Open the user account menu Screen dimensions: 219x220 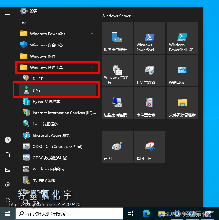pyautogui.click(x=8, y=140)
